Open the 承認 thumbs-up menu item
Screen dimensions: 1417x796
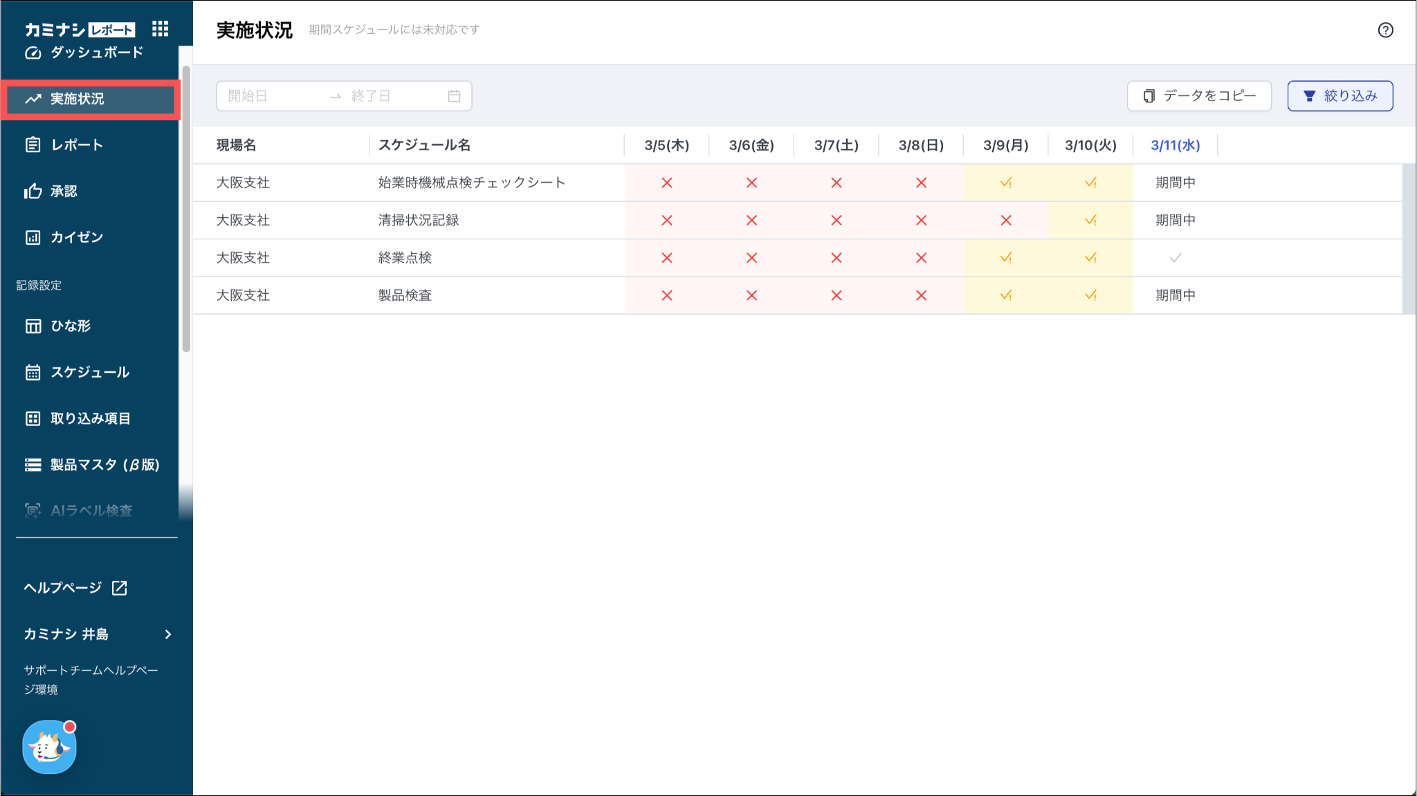coord(64,191)
